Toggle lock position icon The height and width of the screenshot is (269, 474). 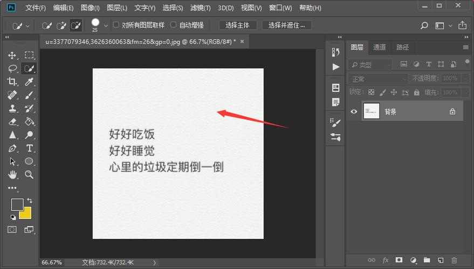click(394, 93)
